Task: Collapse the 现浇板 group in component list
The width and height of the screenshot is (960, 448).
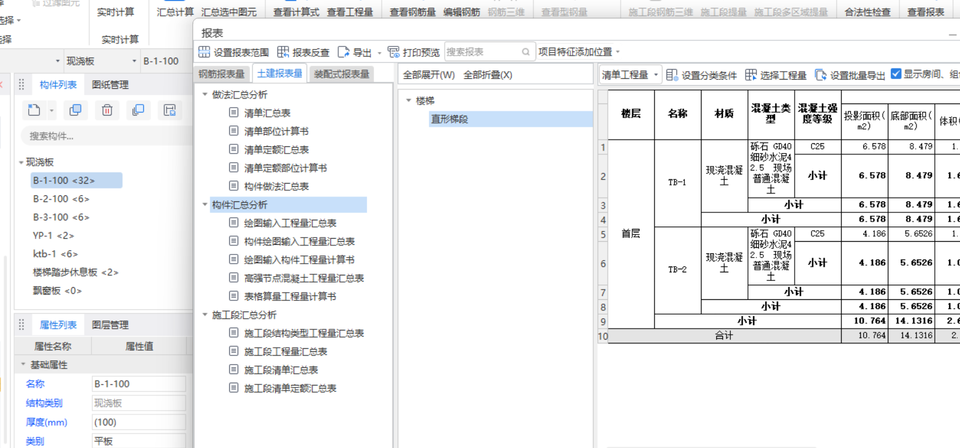Action: point(21,162)
